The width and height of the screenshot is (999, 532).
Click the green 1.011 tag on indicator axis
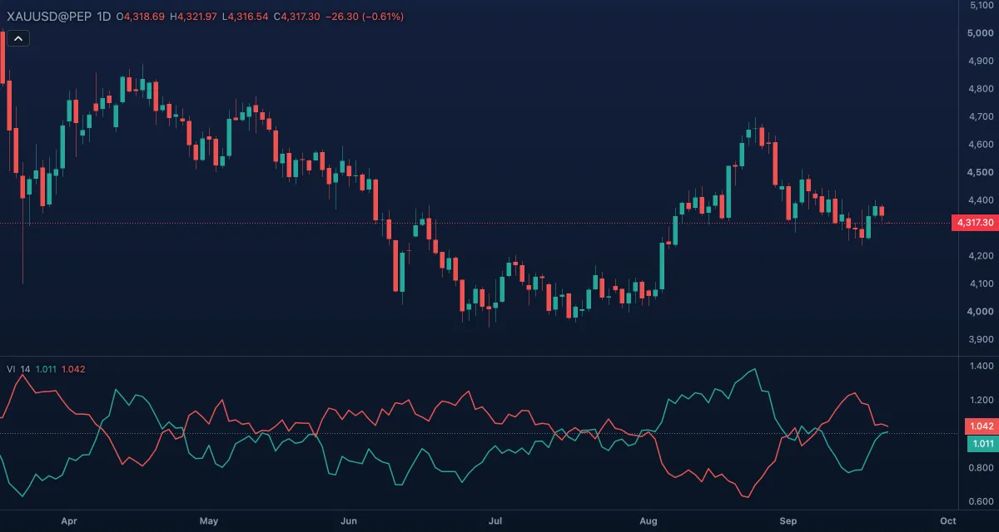pyautogui.click(x=981, y=444)
